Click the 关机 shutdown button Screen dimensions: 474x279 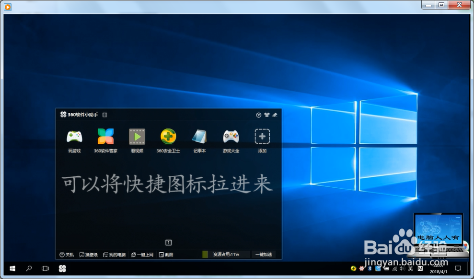(x=67, y=255)
